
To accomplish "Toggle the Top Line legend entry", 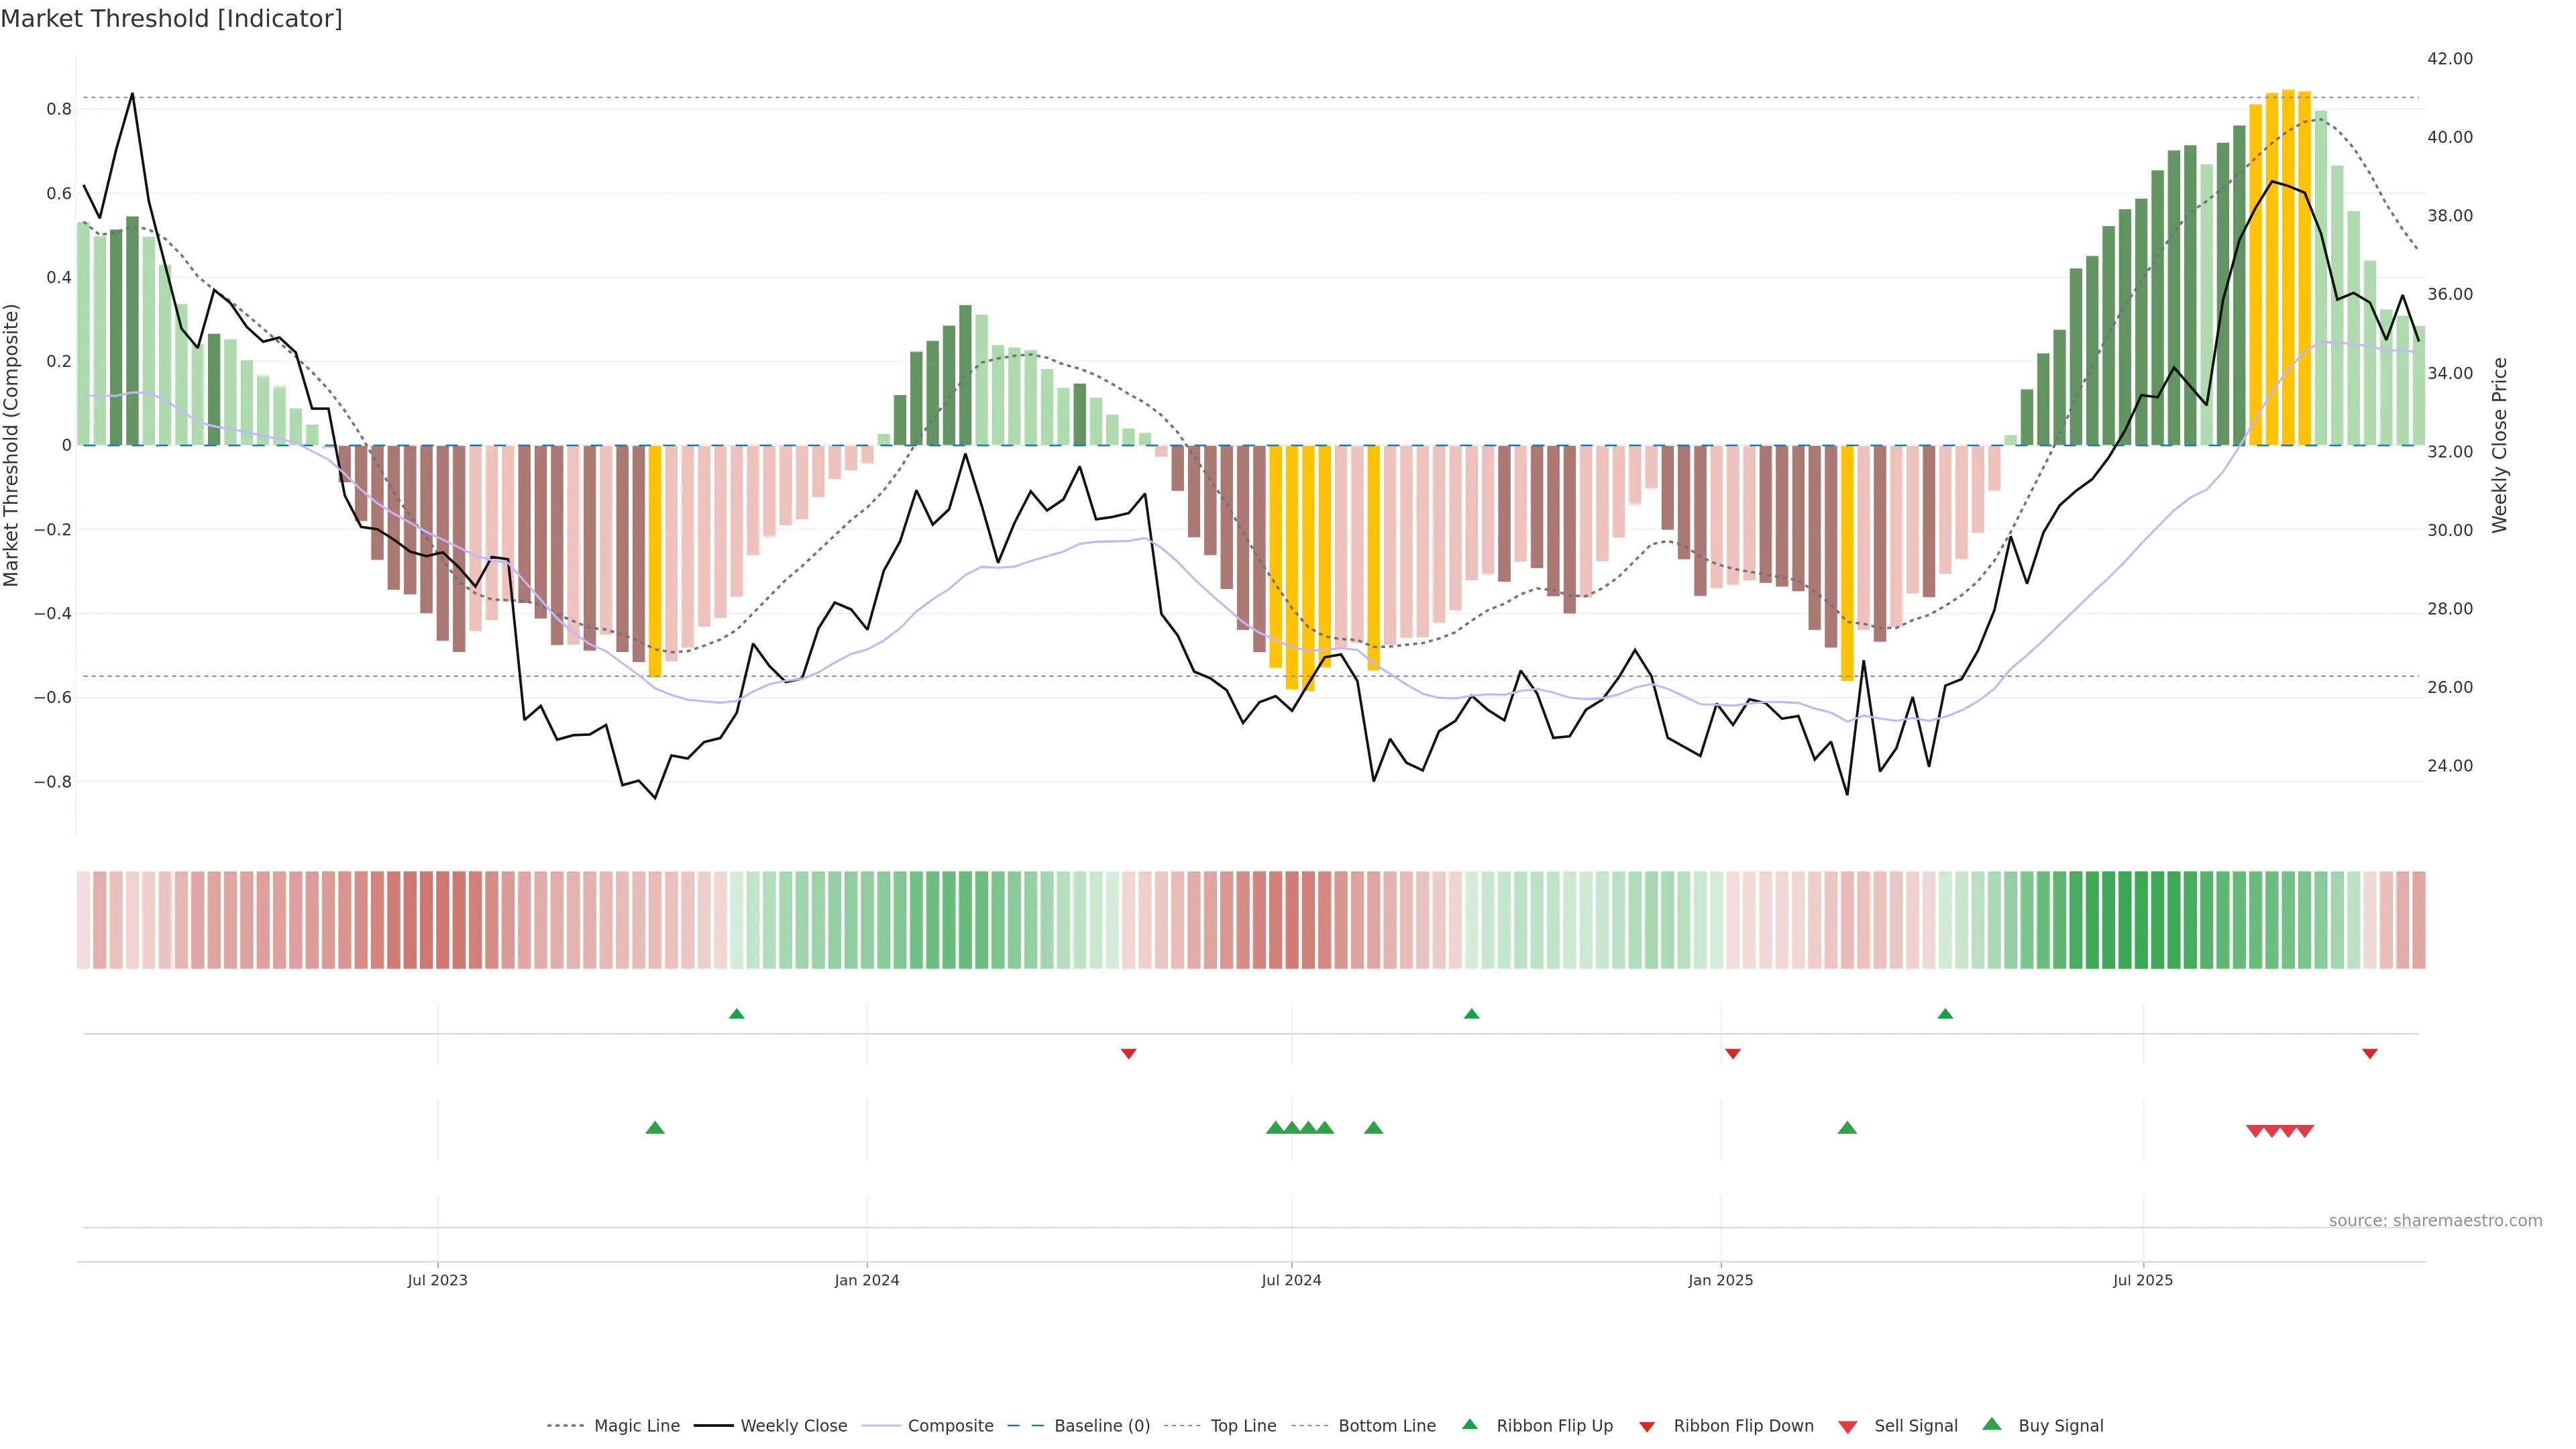I will tap(1243, 1426).
